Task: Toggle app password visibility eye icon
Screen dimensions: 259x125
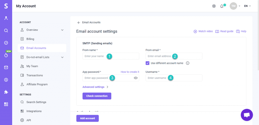Action: click(136, 78)
